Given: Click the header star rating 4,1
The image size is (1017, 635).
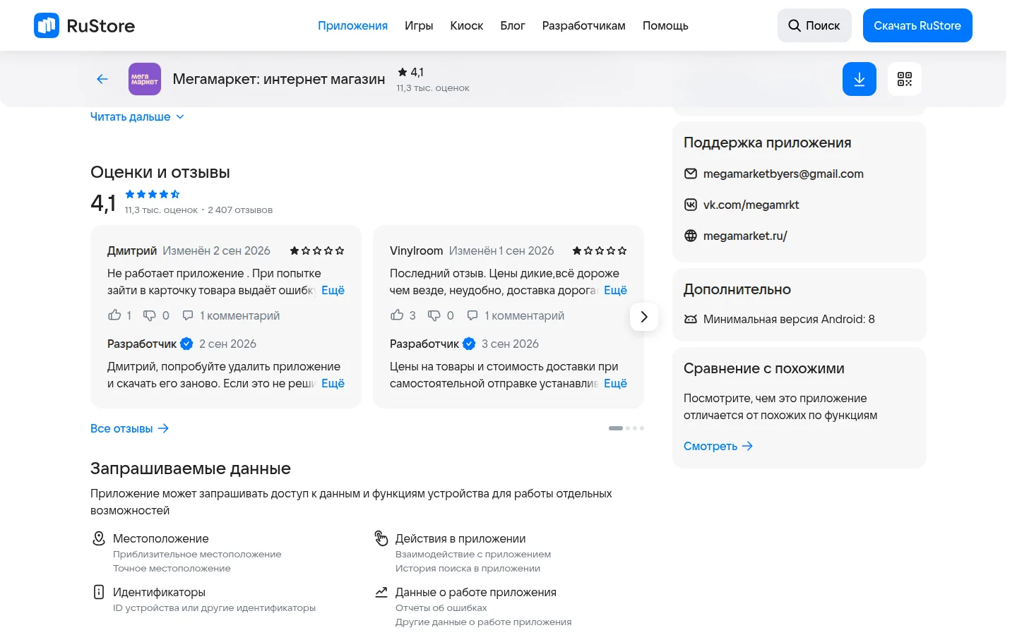Looking at the screenshot, I should (x=410, y=72).
